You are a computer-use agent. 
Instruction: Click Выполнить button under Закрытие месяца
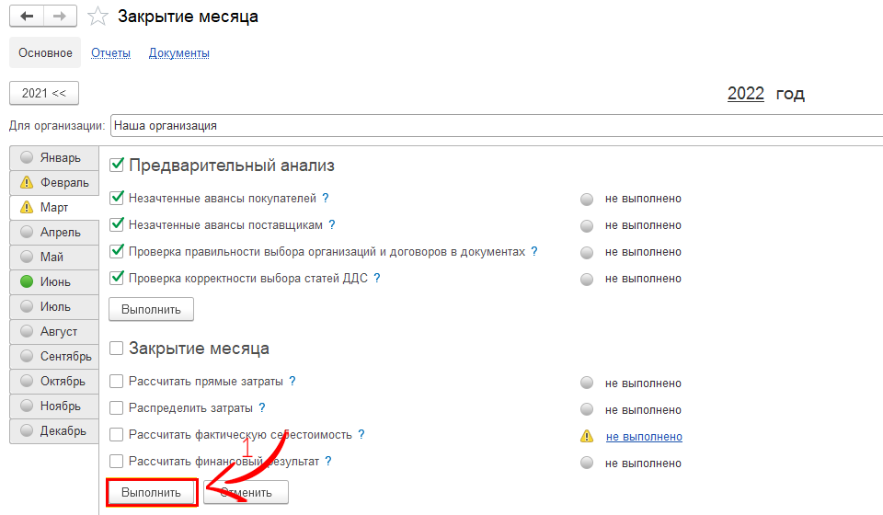[x=152, y=493]
